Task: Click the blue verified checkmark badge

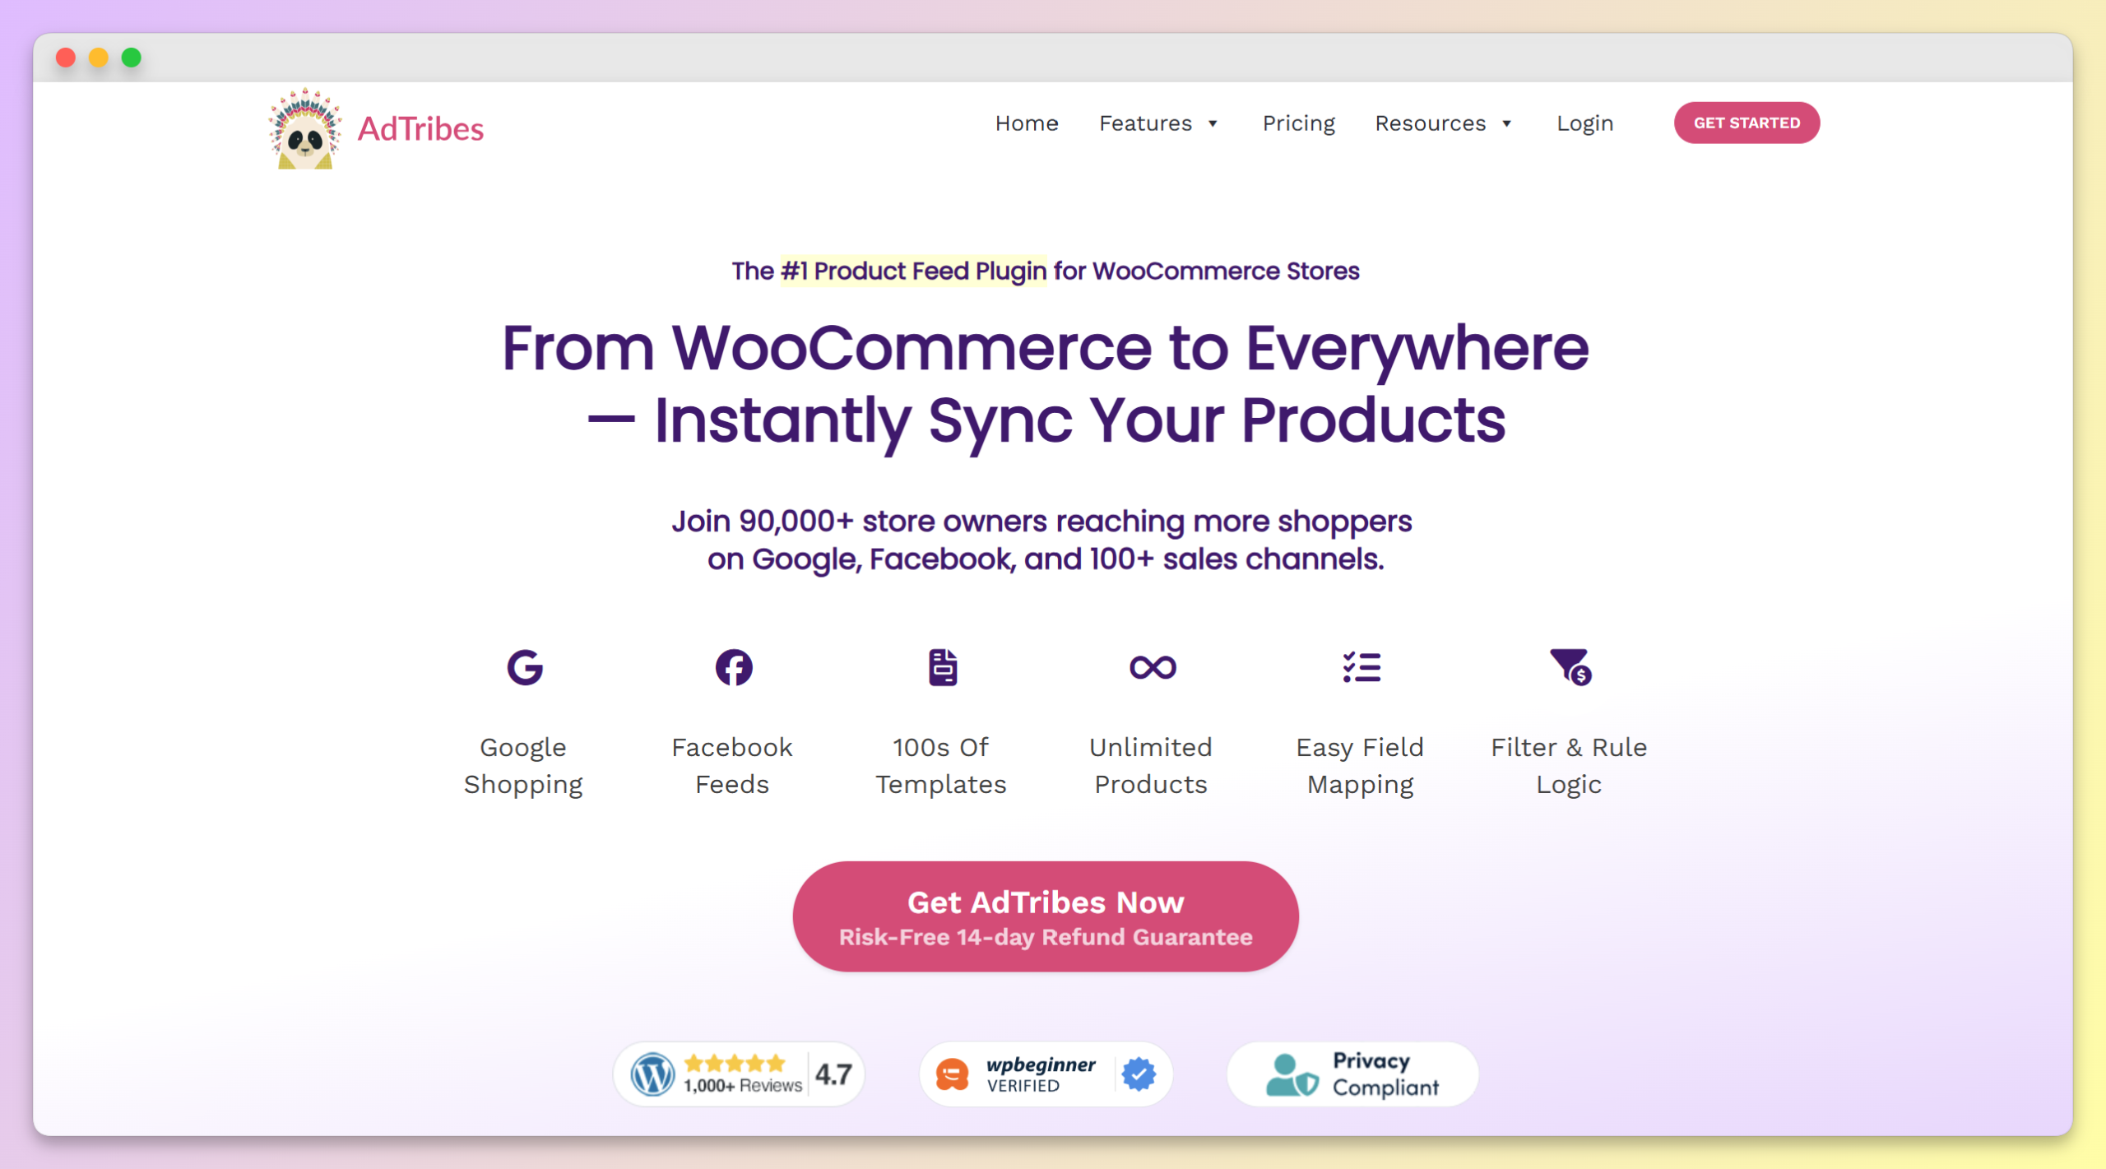Action: (x=1139, y=1074)
